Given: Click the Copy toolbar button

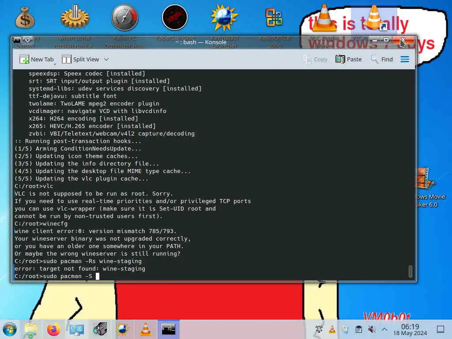Looking at the screenshot, I should coord(315,60).
